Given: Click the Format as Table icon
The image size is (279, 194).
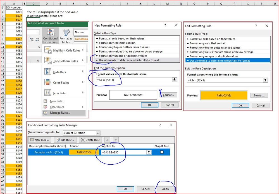Looking at the screenshot, I should [x=66, y=33].
